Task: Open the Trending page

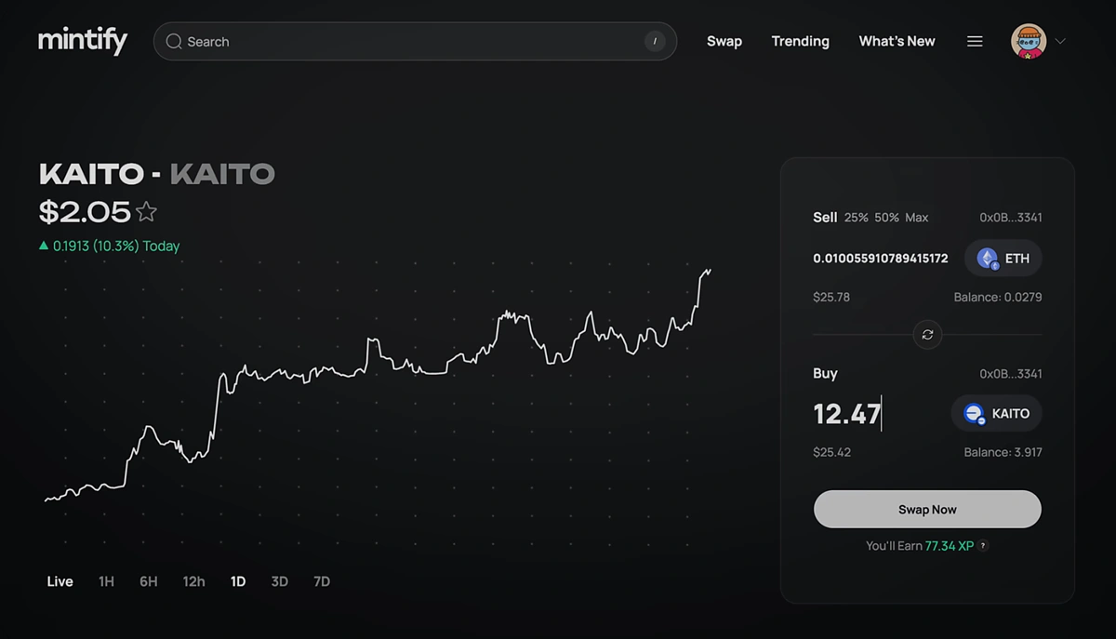Action: coord(800,41)
